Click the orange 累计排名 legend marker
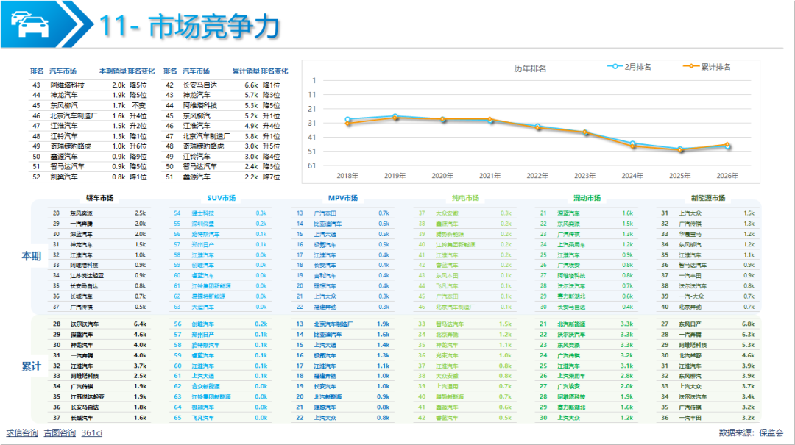Image resolution: width=795 pixels, height=445 pixels. [x=690, y=67]
